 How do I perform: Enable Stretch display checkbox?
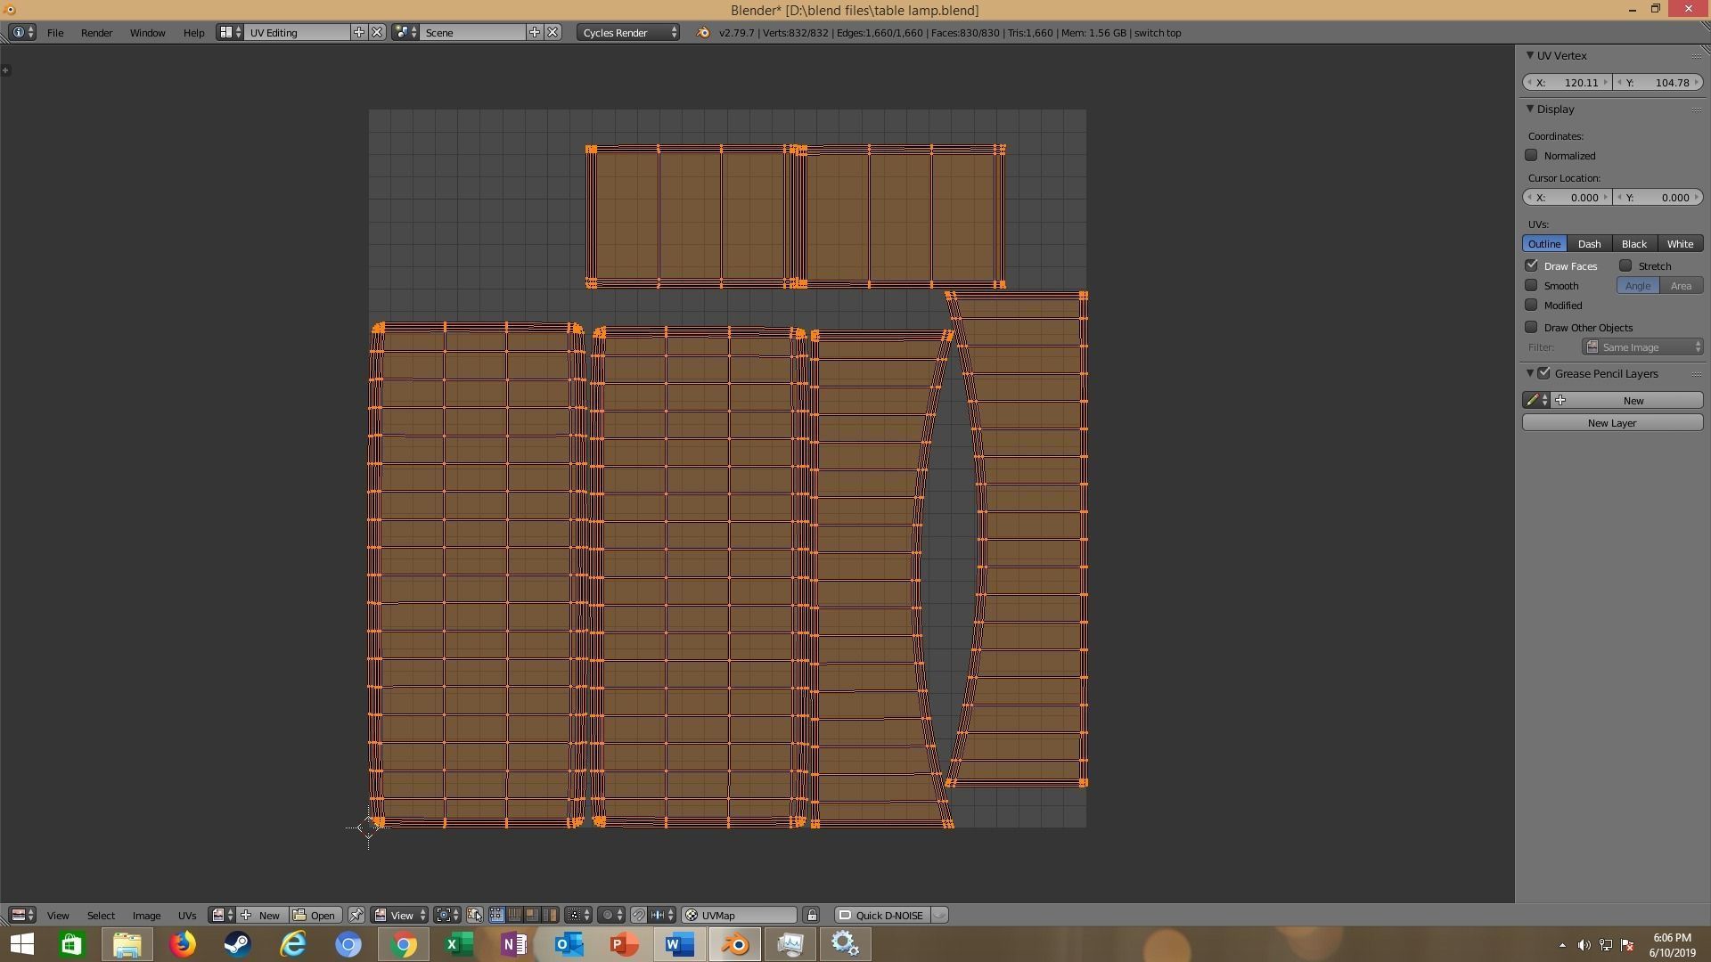point(1625,265)
